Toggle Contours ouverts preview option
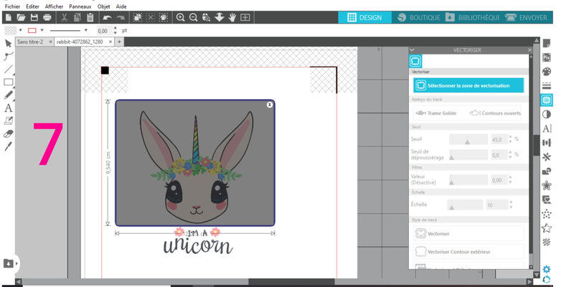This screenshot has height=287, width=574. (x=495, y=113)
